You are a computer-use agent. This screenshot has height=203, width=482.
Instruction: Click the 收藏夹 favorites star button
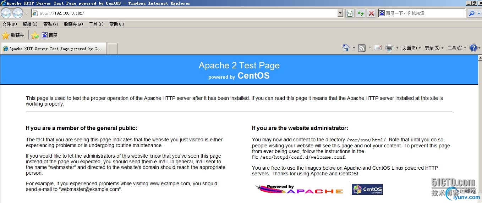[x=13, y=35]
